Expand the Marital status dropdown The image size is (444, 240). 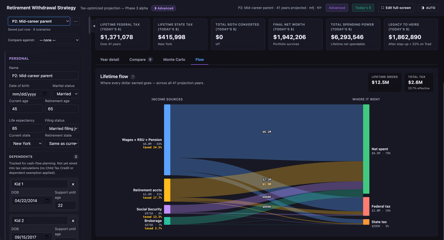pyautogui.click(x=66, y=94)
